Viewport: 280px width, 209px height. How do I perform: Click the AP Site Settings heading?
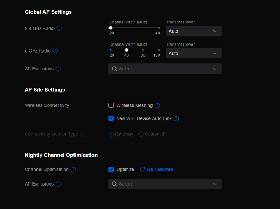45,90
